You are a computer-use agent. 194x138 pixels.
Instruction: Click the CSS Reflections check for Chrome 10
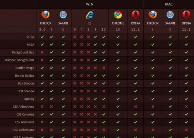118,130
